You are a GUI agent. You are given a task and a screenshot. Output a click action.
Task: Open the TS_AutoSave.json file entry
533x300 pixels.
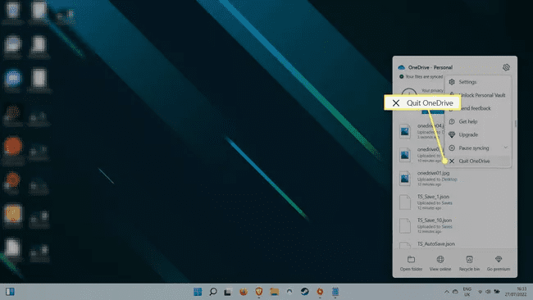(x=455, y=244)
